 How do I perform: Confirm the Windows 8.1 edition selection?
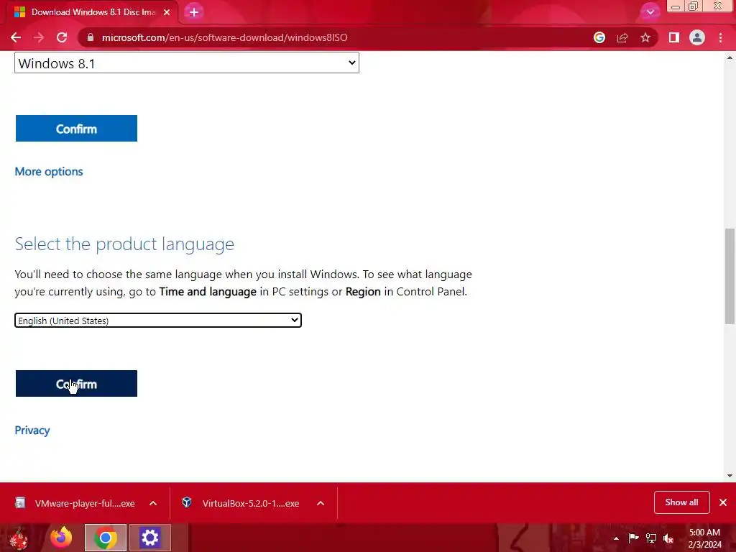pos(76,128)
